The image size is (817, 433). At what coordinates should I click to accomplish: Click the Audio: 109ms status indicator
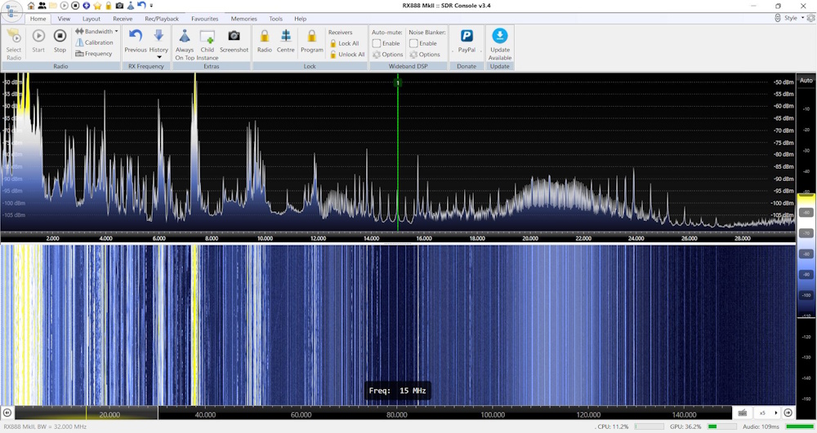point(761,426)
